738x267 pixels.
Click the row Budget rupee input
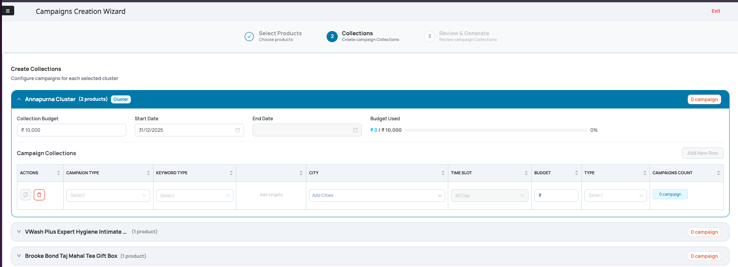click(x=556, y=195)
